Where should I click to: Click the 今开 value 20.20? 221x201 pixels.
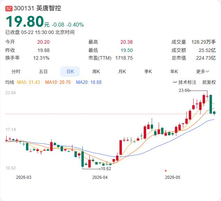pyautogui.click(x=43, y=42)
